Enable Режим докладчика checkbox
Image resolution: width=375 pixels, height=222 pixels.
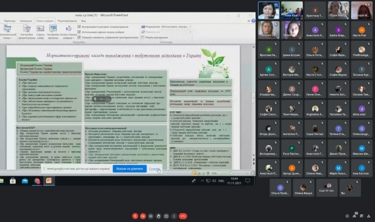click(143, 37)
